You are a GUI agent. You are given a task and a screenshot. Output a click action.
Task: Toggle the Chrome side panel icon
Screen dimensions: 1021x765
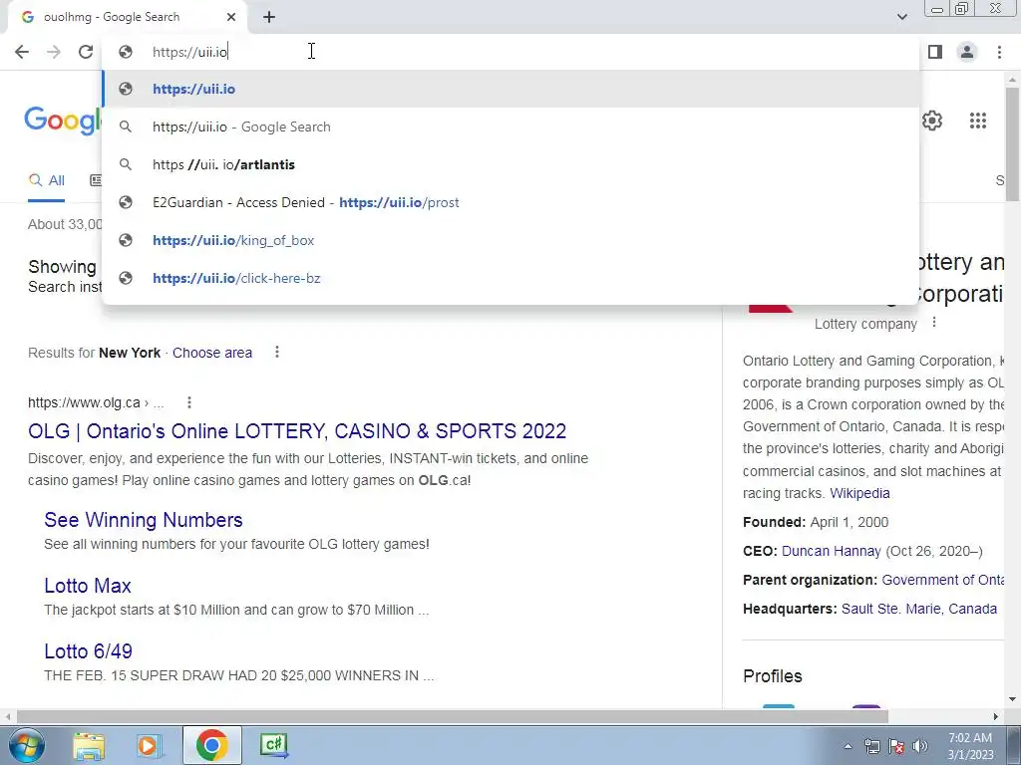tap(935, 52)
